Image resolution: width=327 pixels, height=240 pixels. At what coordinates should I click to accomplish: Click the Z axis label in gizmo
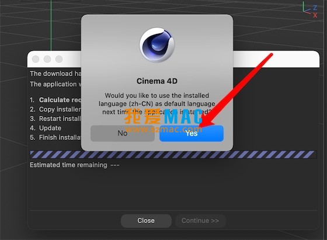(x=315, y=8)
